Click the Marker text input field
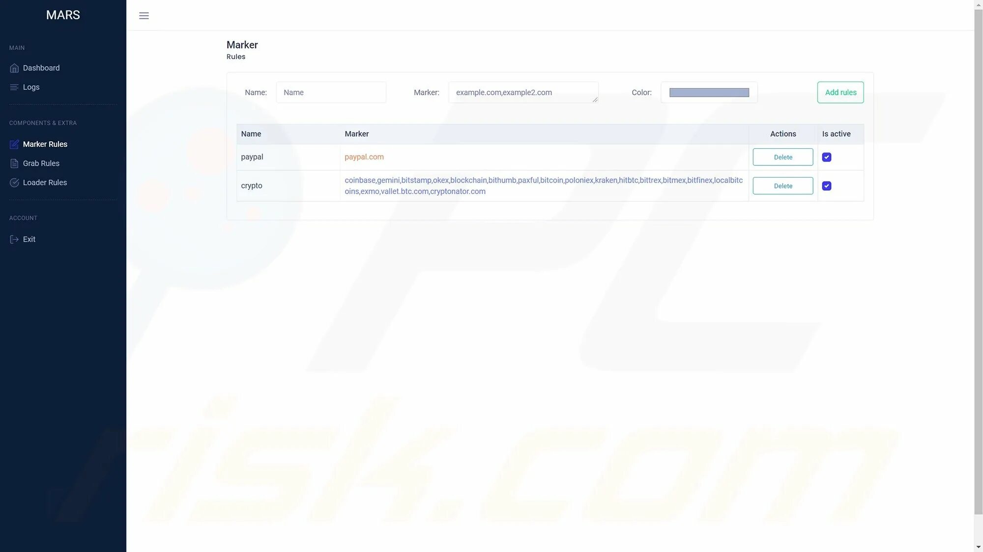 (523, 92)
